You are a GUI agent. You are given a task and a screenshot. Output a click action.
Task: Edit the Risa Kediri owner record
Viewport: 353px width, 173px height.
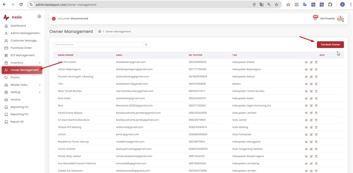click(311, 98)
